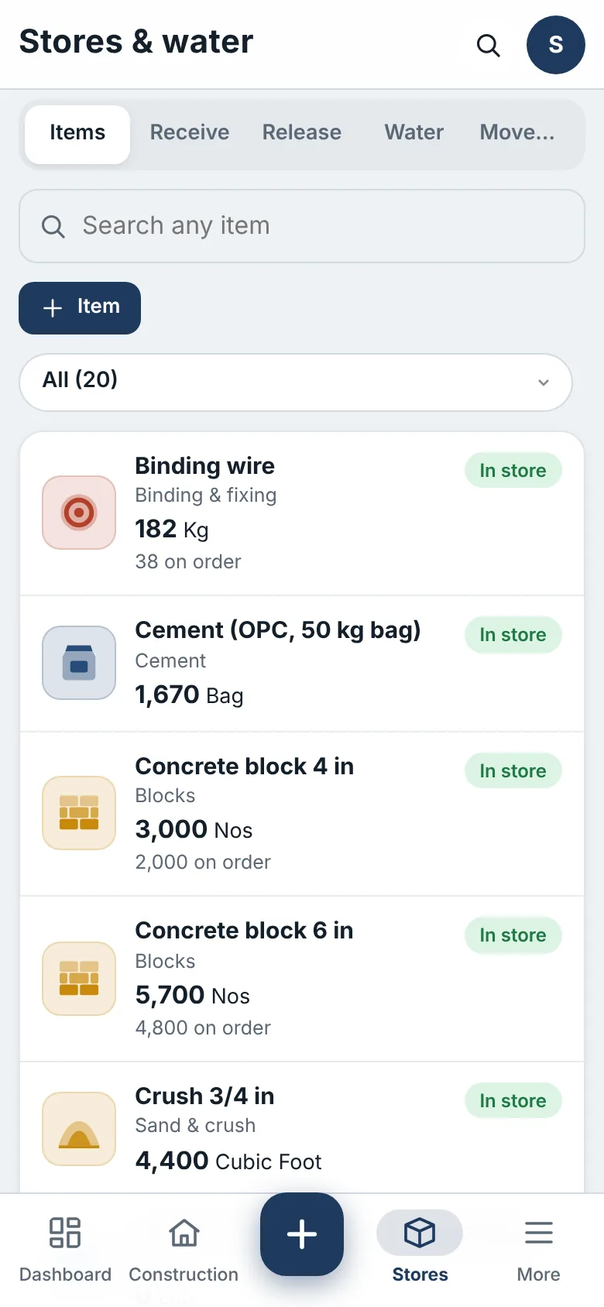Open the More menu in bottom bar
This screenshot has height=1307, width=604.
tap(538, 1250)
